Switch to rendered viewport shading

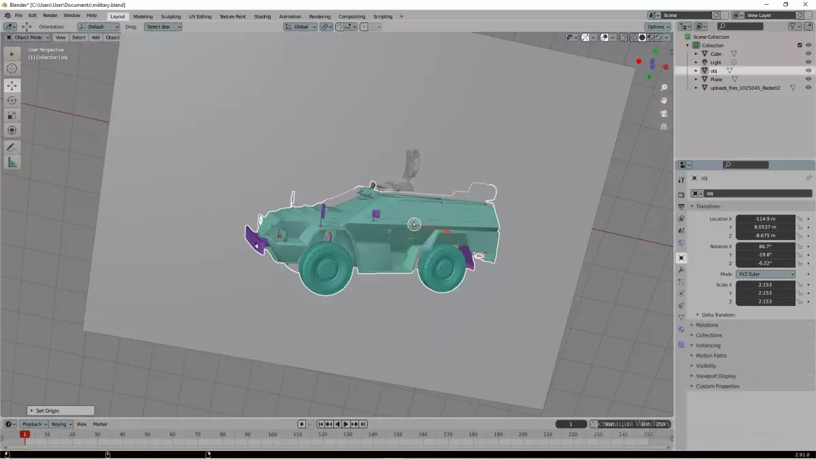(x=658, y=37)
